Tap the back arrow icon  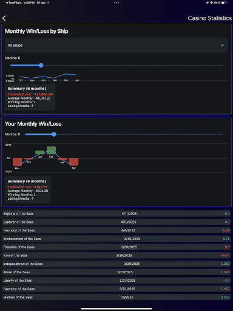pos(4,18)
